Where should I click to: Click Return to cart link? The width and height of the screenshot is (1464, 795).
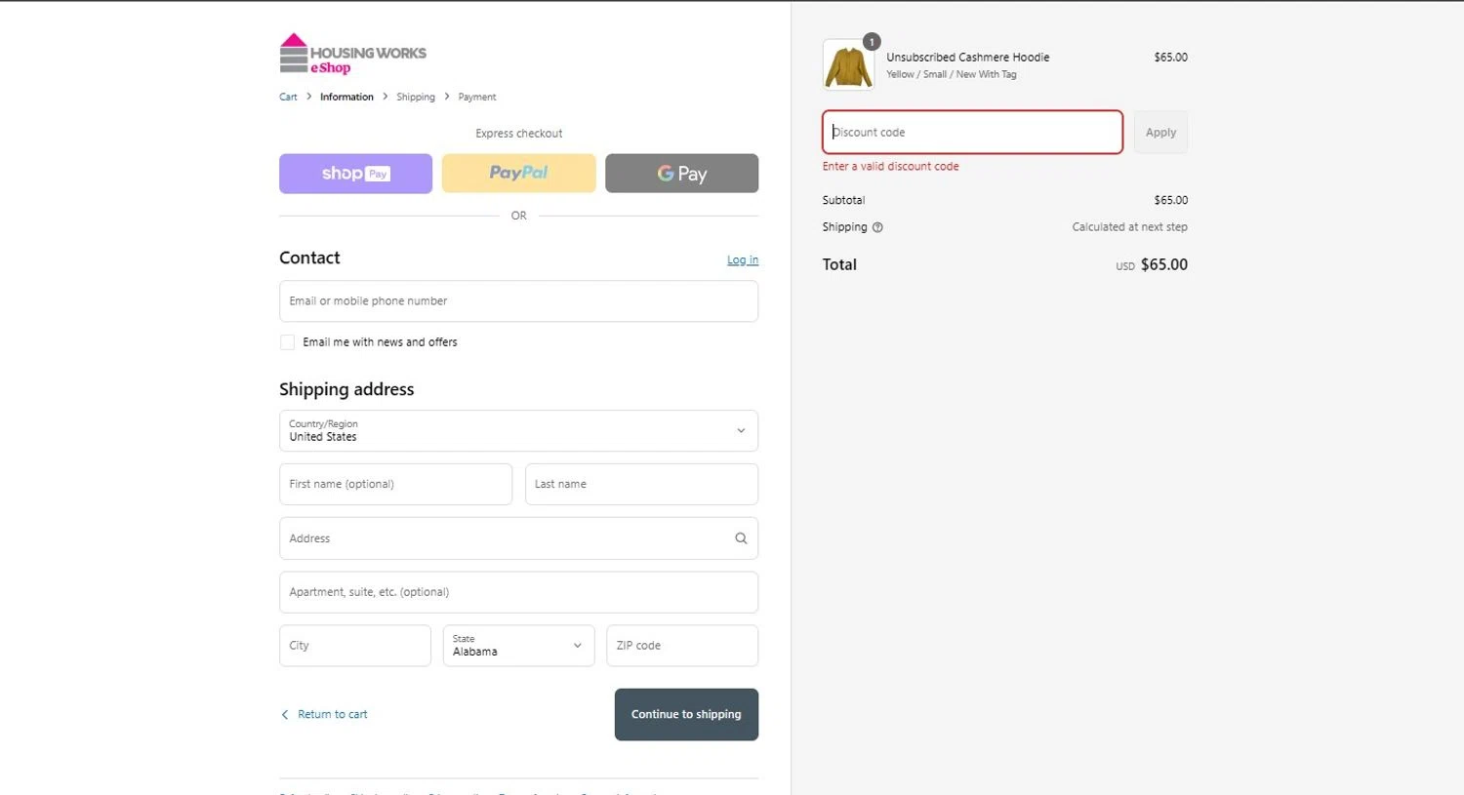324,714
